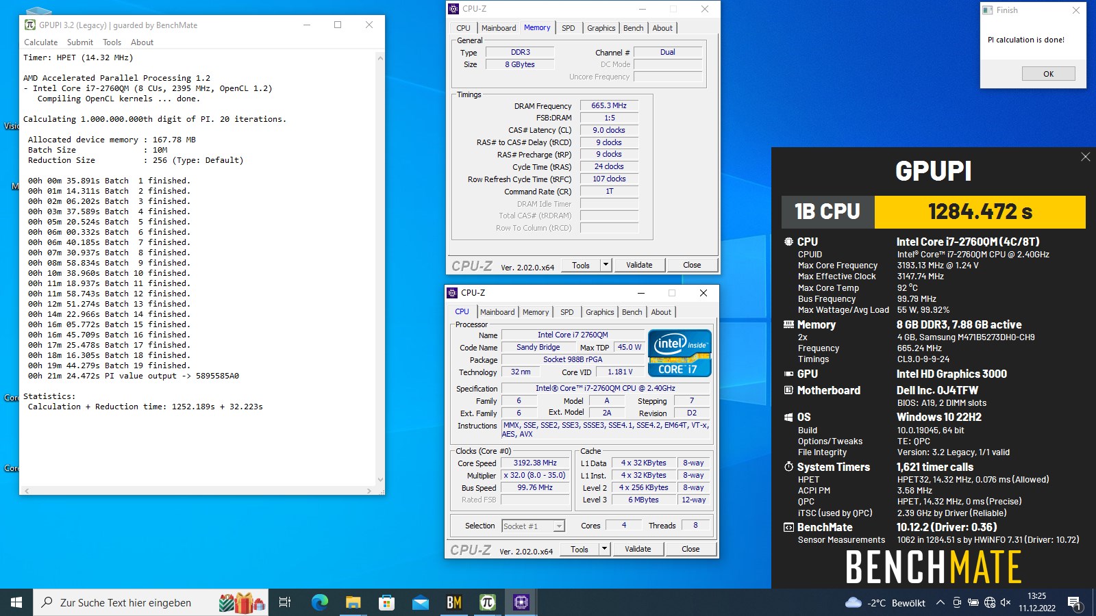Click Tools button in lower CPU-Z

coord(580,549)
